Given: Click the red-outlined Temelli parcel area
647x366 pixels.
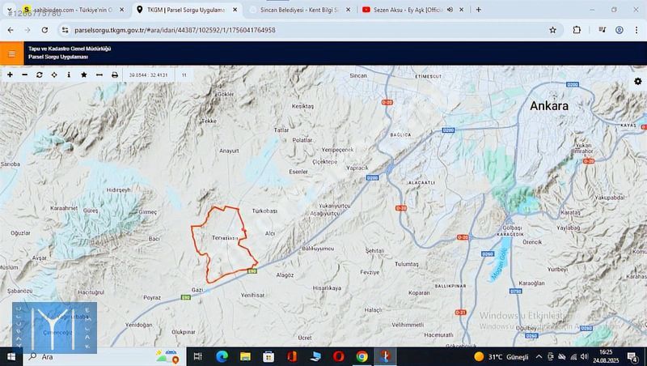Looking at the screenshot, I should pos(222,243).
